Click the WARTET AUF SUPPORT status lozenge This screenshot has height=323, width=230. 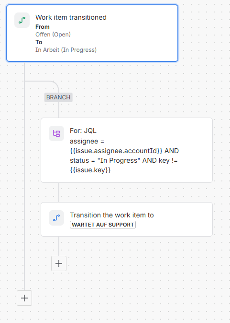103,225
